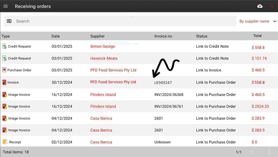The height and width of the screenshot is (157, 278).
Task: Click Link to Credit Note for Haverick Meats
Action: click(212, 58)
